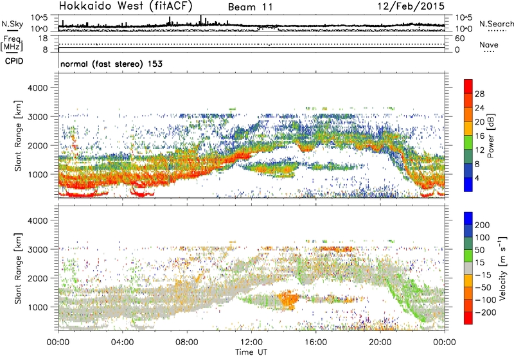514x356 pixels.
Task: Click the date "12/Feb/2015"
Action: pos(411,6)
